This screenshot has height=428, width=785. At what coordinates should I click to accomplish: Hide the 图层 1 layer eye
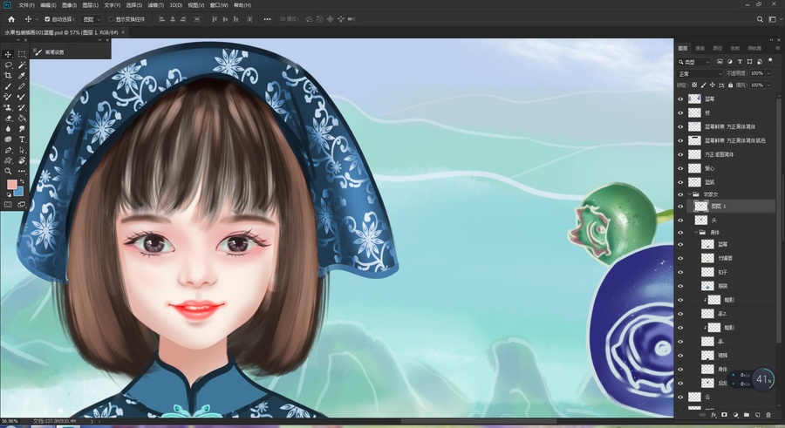click(680, 207)
